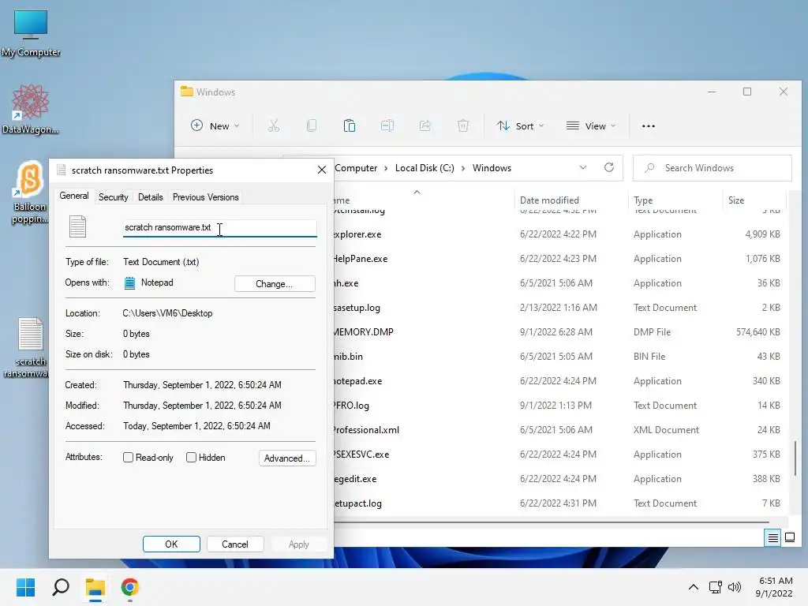Click Share icon in Explorer toolbar

coord(425,125)
